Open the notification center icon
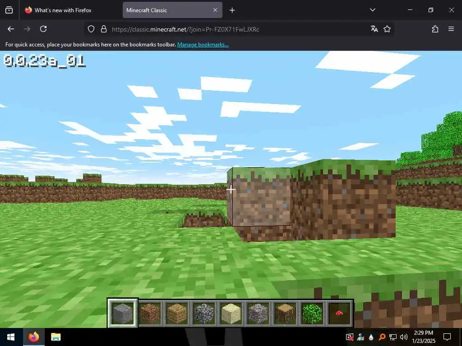 coord(447,337)
